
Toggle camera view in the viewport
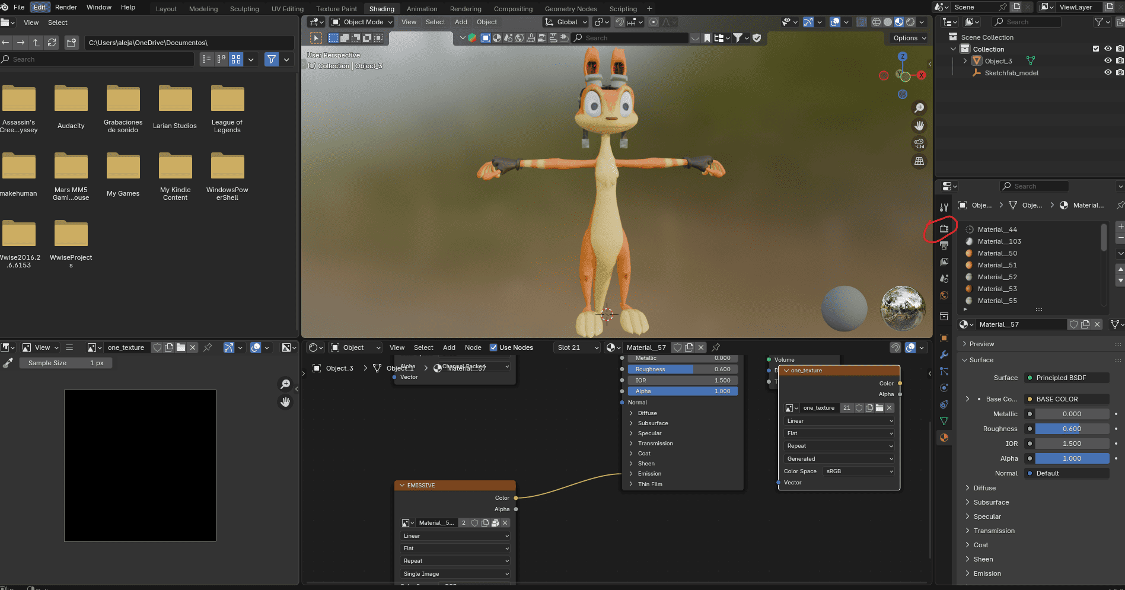pos(919,143)
